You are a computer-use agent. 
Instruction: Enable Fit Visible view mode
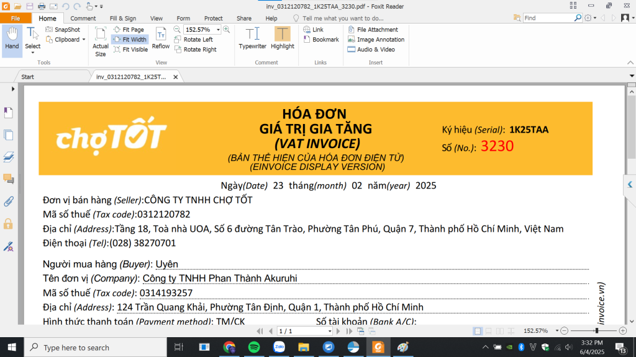click(130, 50)
